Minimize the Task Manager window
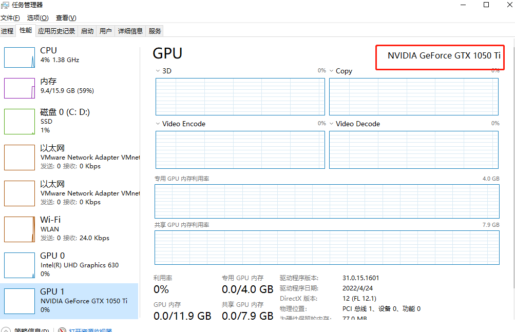Viewport: 515px width, 332px height. (463, 5)
